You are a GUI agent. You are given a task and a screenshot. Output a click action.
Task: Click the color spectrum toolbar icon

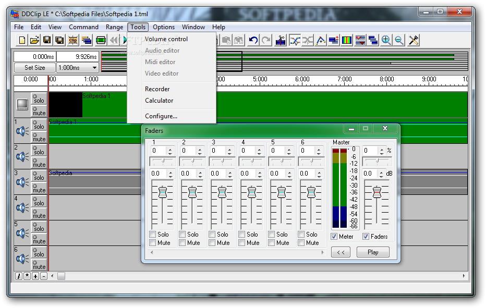click(347, 40)
